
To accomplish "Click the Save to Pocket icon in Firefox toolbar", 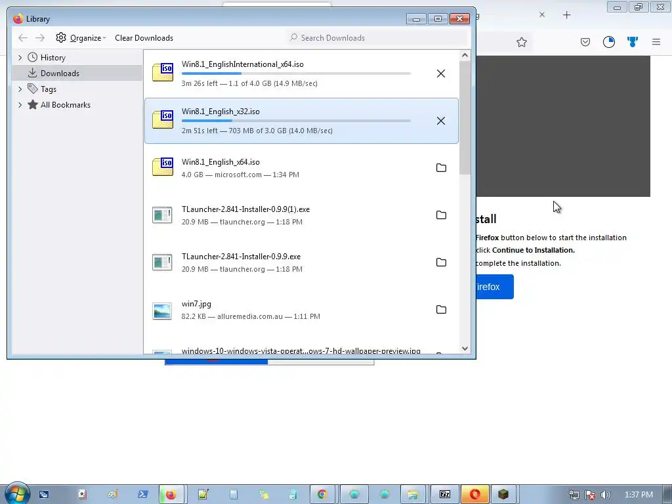I will tap(585, 42).
